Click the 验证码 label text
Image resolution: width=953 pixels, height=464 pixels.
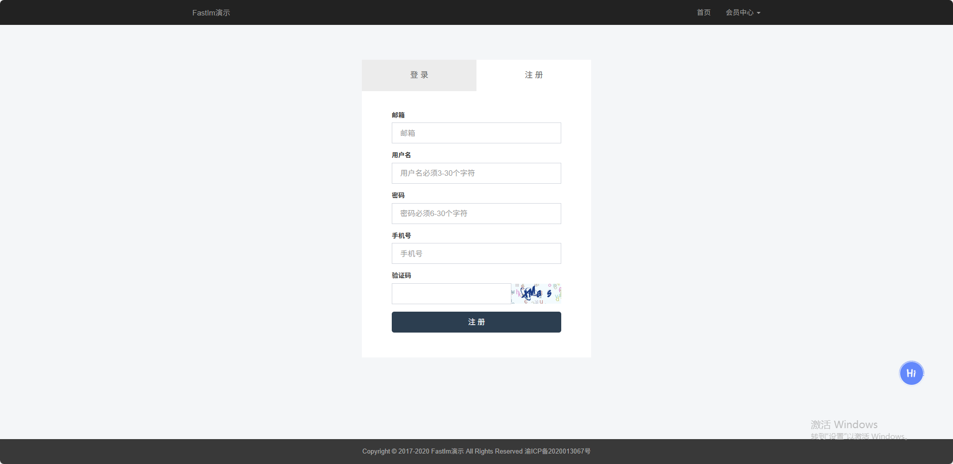401,275
